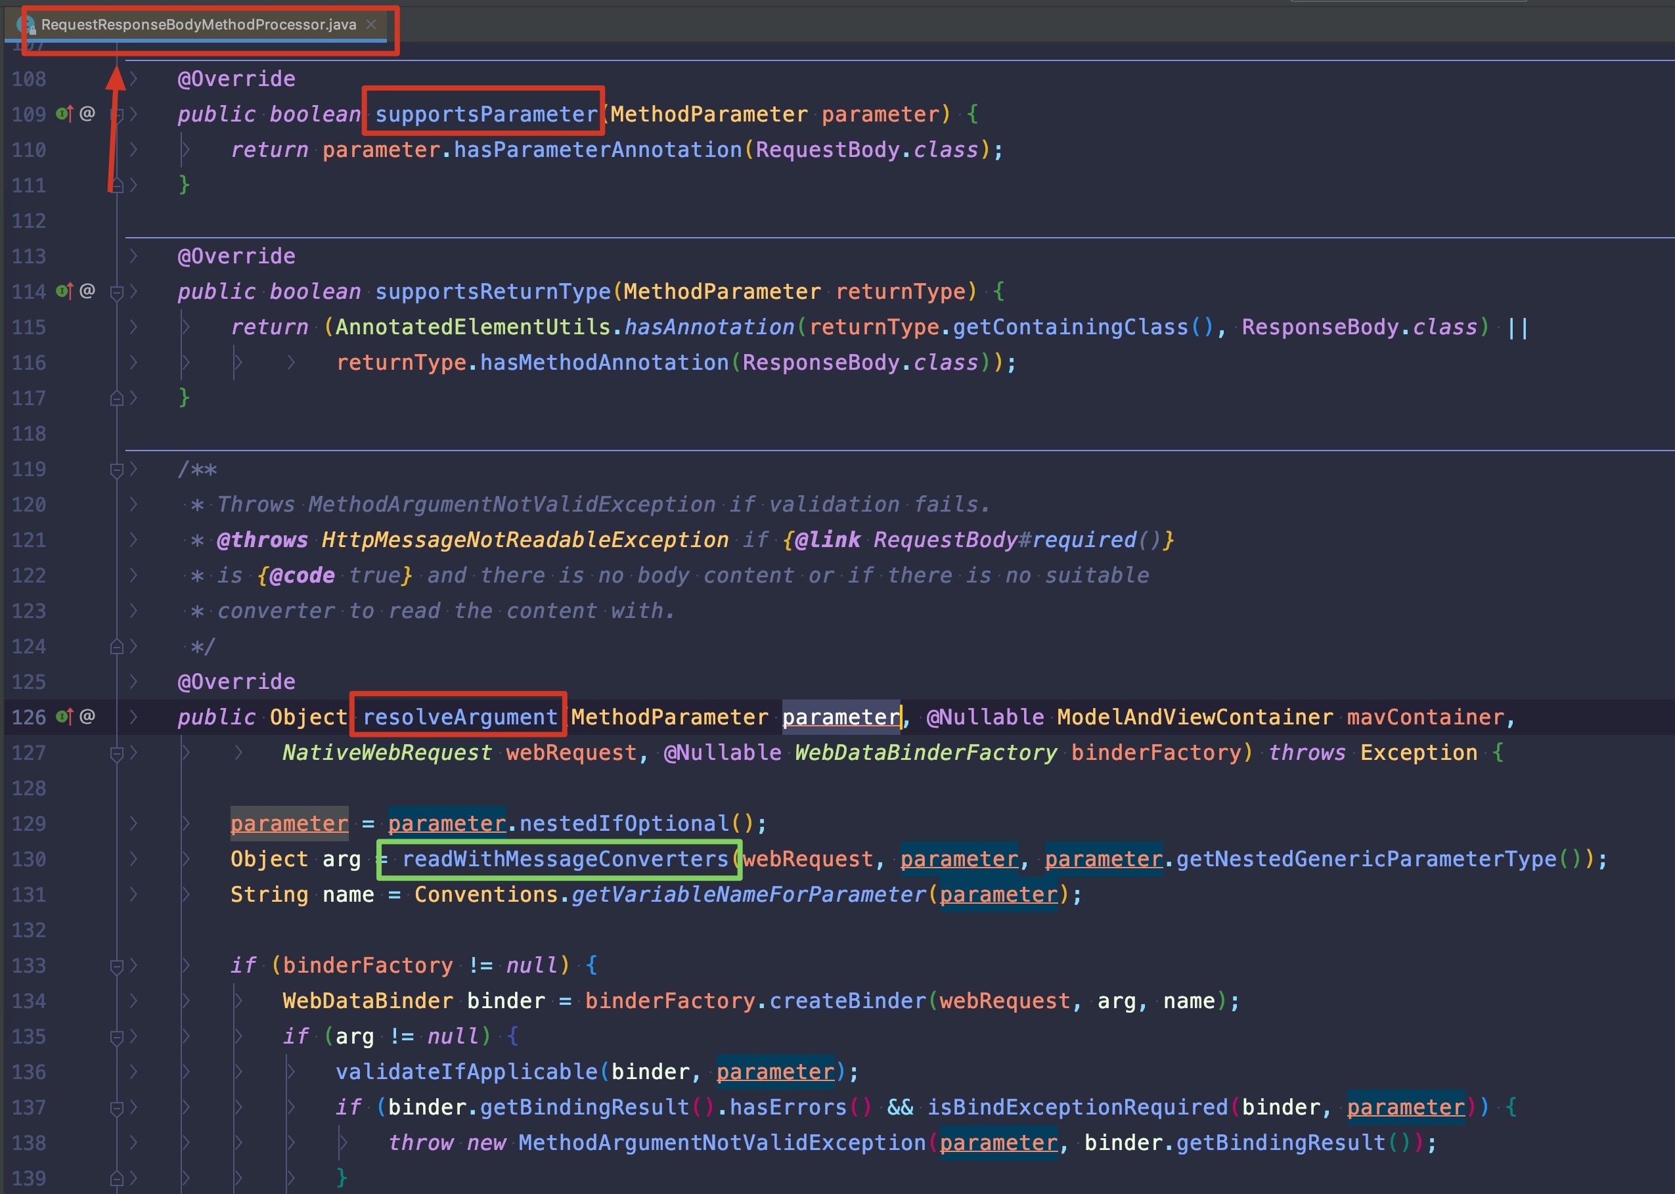1675x1194 pixels.
Task: Collapse the hasErrors if-block on line 137
Action: [x=116, y=1108]
